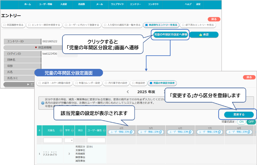Open the 料金設定 tab
The image size is (257, 165).
coord(139,83)
